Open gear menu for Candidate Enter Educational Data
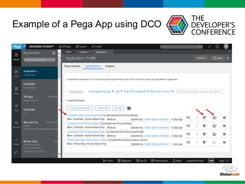This screenshot has height=184, width=245. (225, 118)
